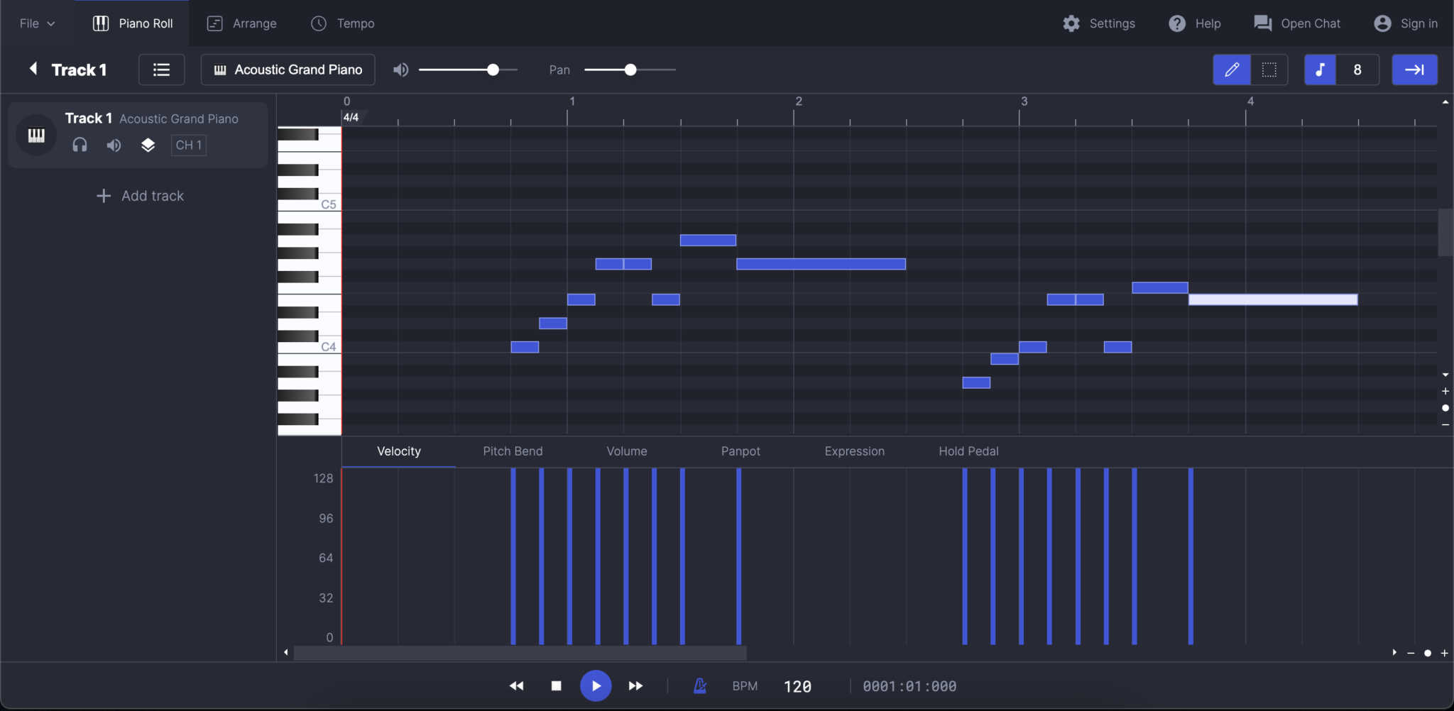Click Add track button
Viewport: 1454px width, 711px height.
pos(140,196)
